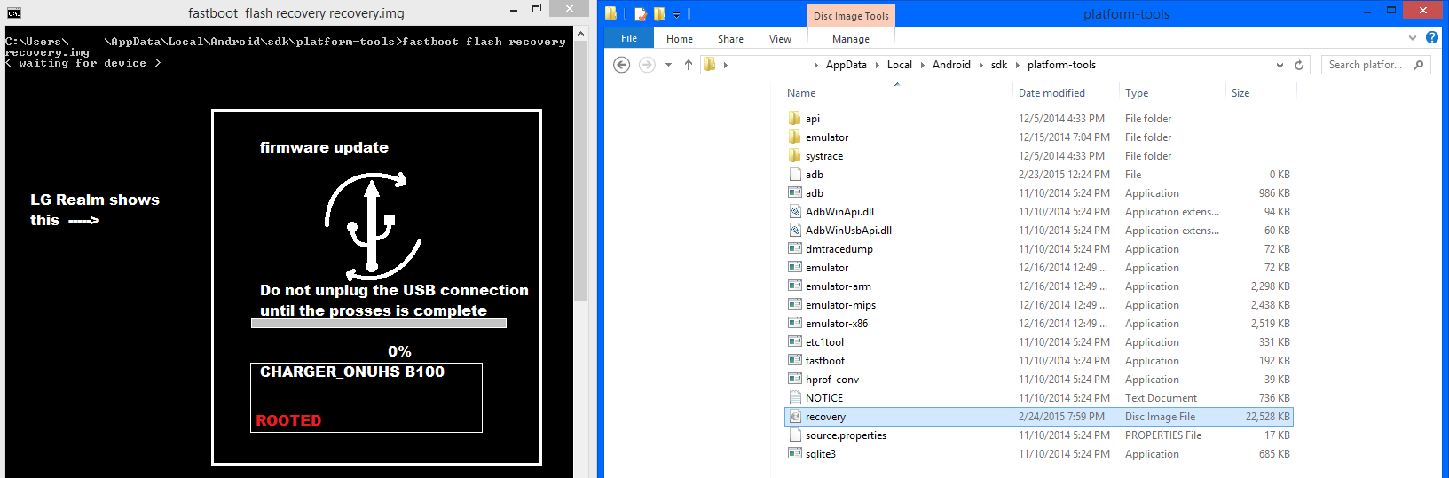Open Explorer Help question mark icon
The width and height of the screenshot is (1449, 478).
(1431, 38)
